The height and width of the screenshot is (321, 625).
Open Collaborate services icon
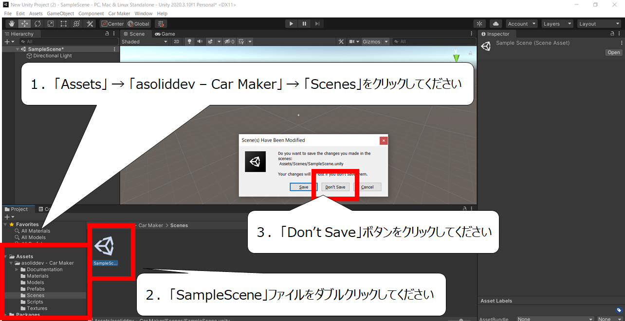pos(480,24)
